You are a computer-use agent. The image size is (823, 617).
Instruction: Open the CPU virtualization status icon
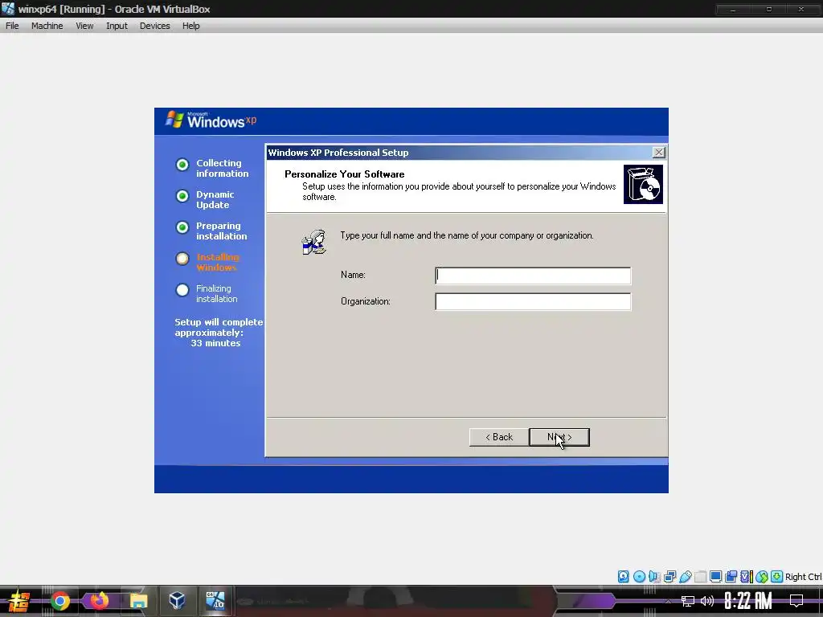coord(746,577)
